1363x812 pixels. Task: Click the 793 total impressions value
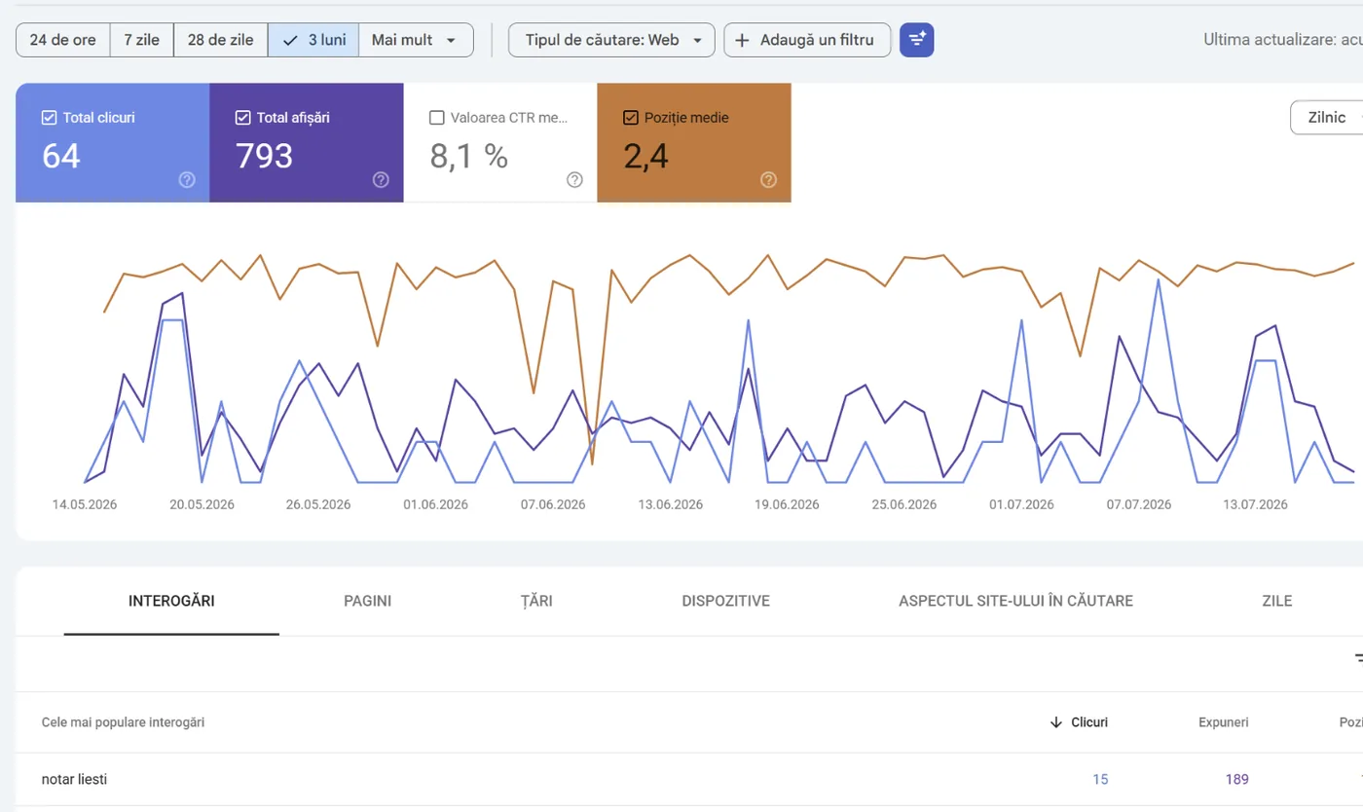[x=265, y=156]
